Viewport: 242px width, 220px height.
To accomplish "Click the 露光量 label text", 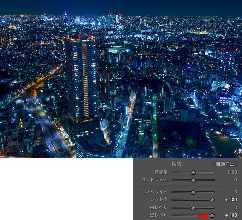I will 161,172.
